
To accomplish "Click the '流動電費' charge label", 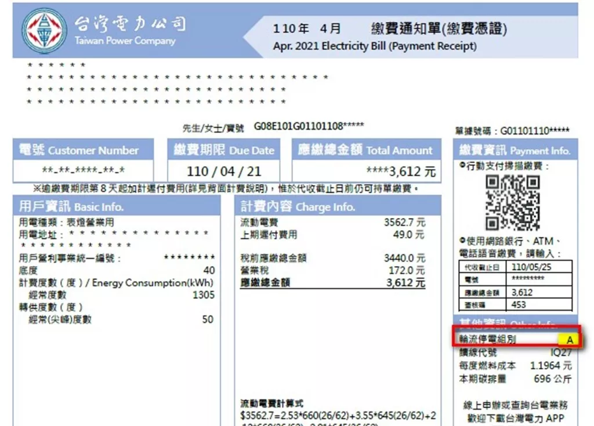I will pyautogui.click(x=259, y=223).
